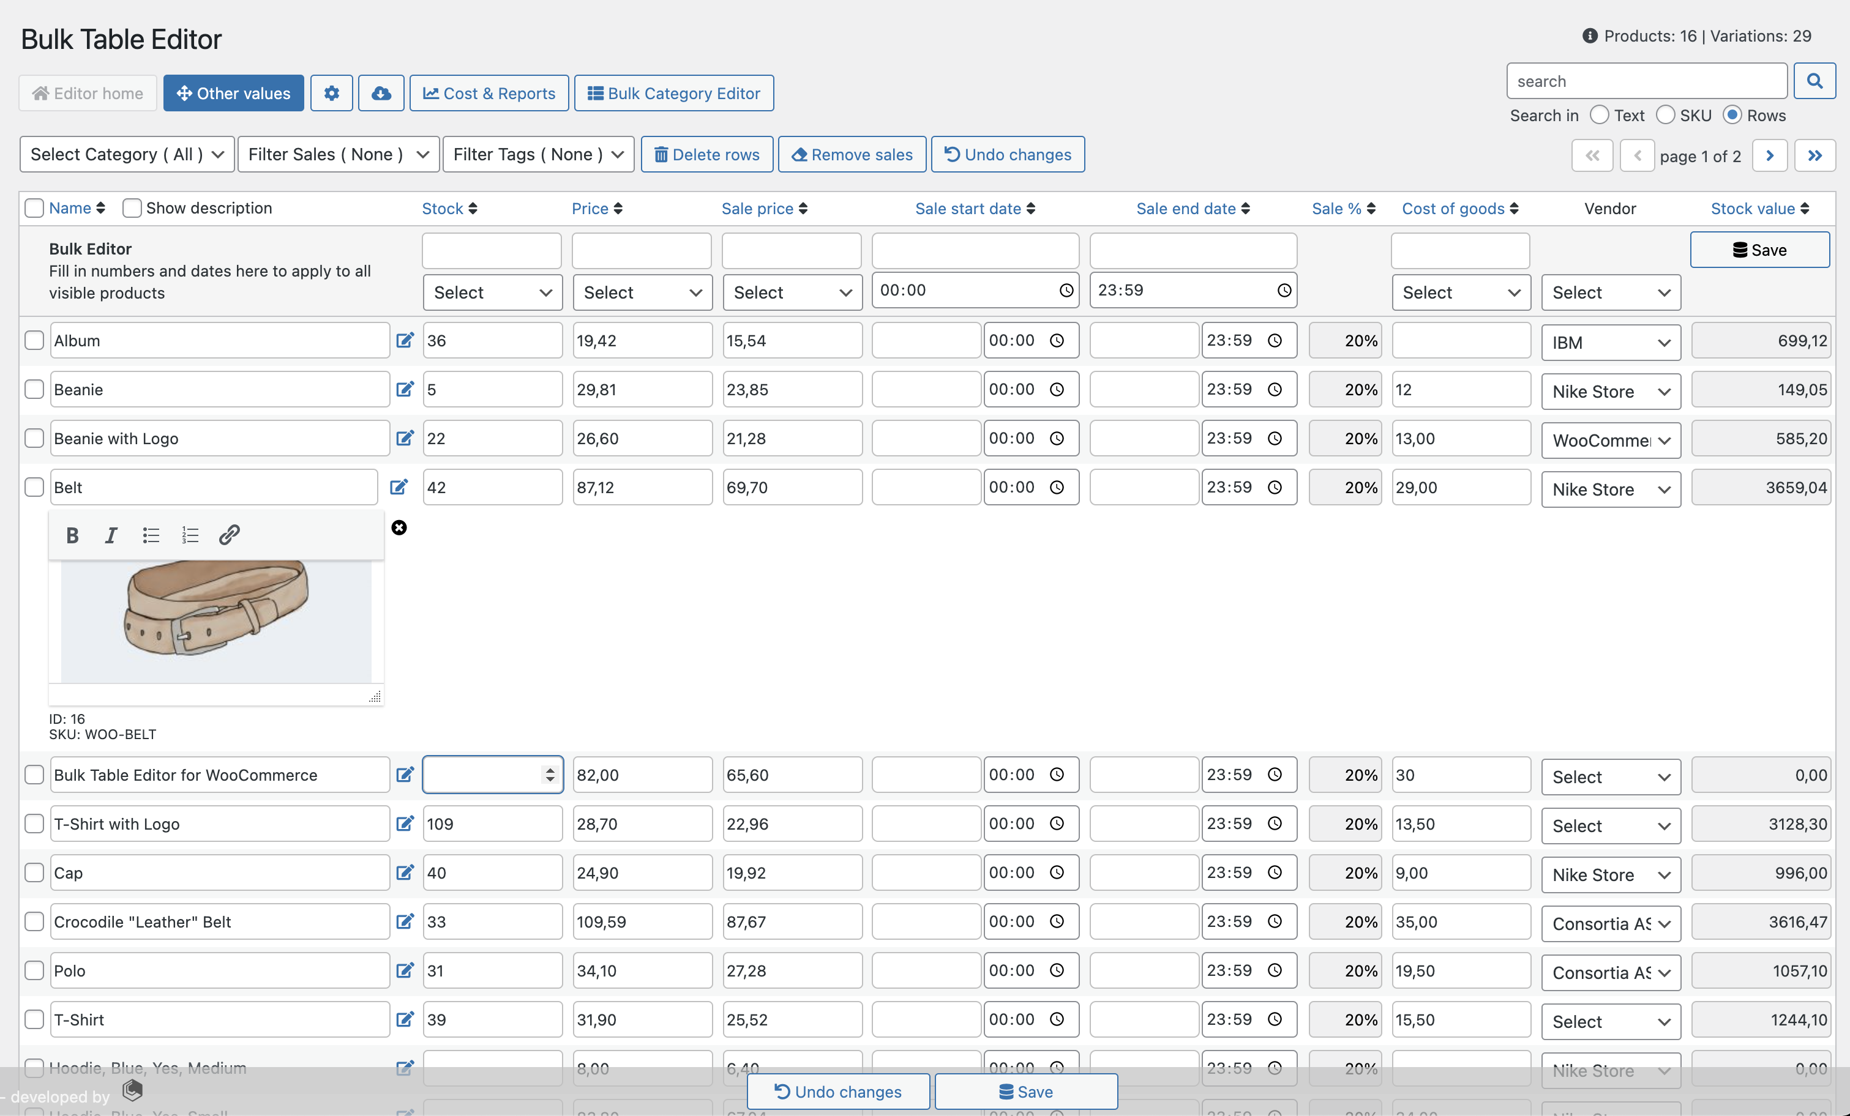The height and width of the screenshot is (1116, 1850).
Task: Open the Bulk Category Editor
Action: click(x=673, y=93)
